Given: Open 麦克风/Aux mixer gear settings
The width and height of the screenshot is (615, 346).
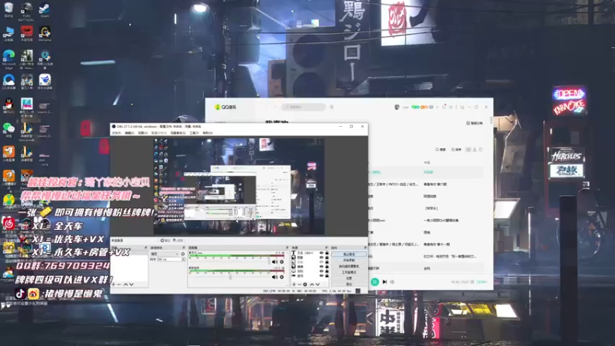Looking at the screenshot, I should [x=281, y=261].
